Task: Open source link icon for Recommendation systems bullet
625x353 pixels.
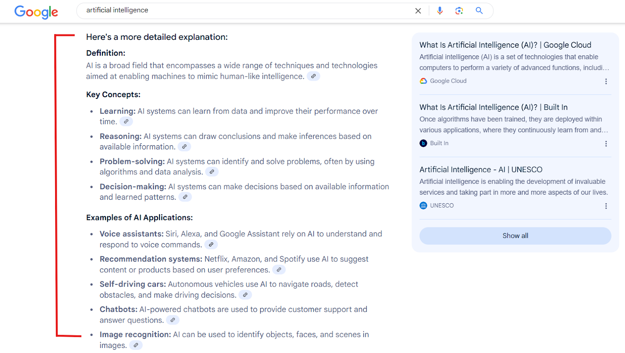Action: (x=279, y=270)
